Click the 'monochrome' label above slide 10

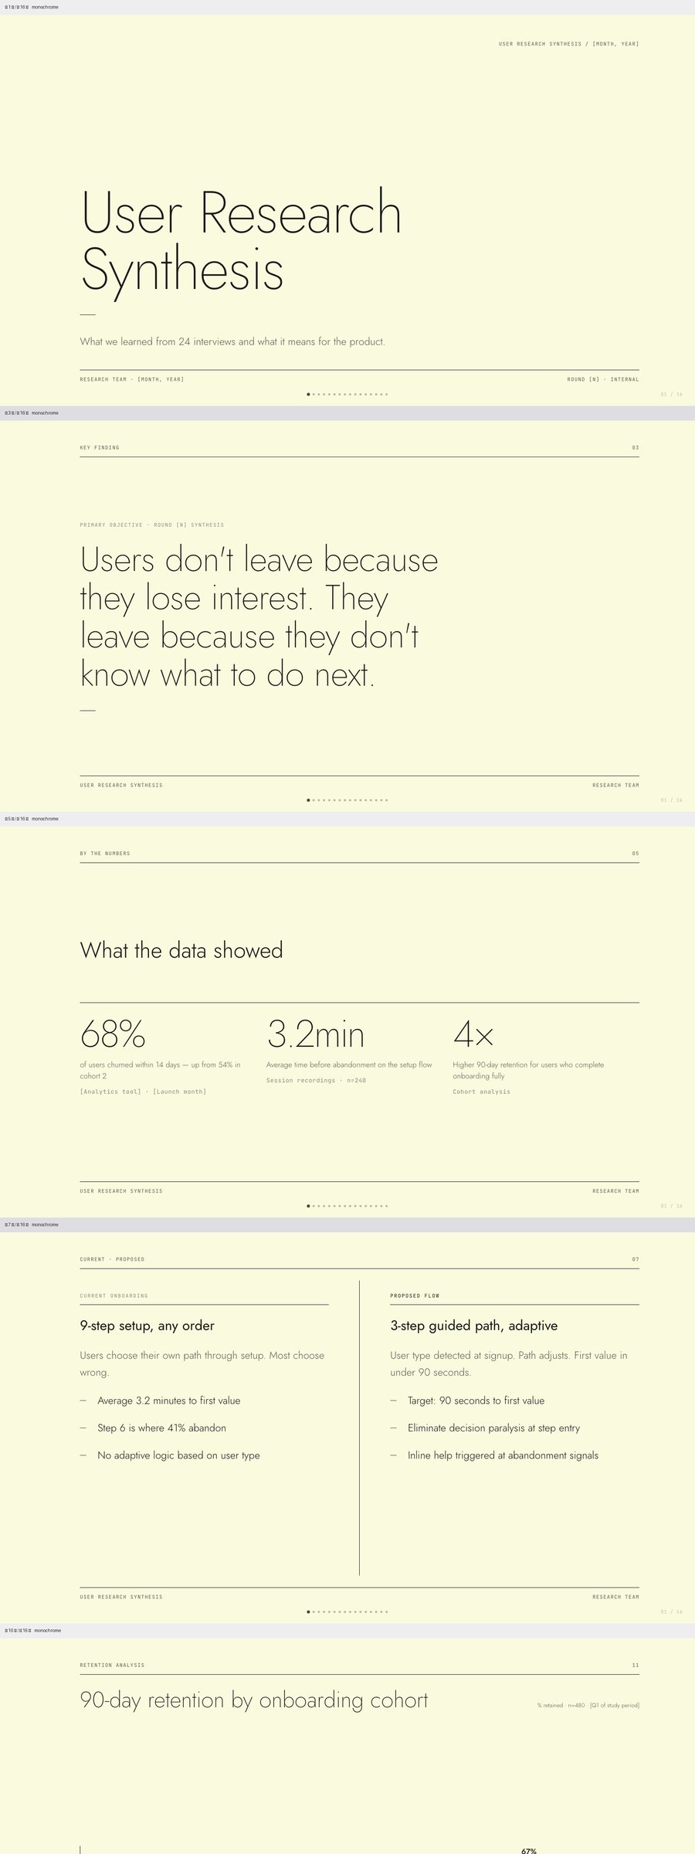[x=47, y=1630]
